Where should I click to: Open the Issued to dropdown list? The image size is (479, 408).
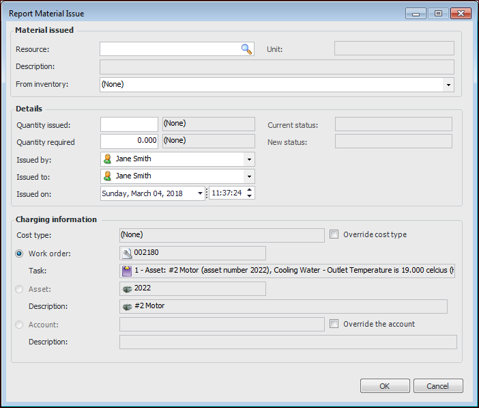[x=249, y=177]
